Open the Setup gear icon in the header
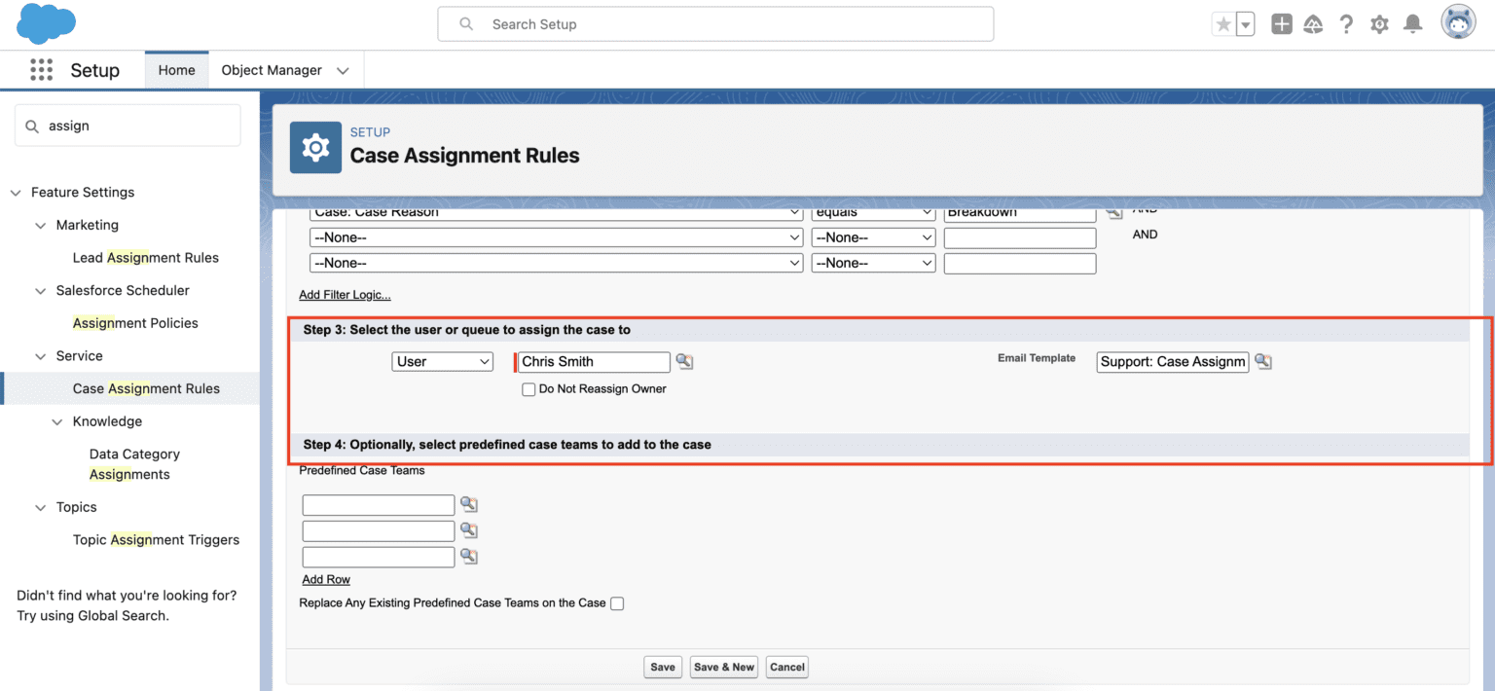 (x=1379, y=23)
